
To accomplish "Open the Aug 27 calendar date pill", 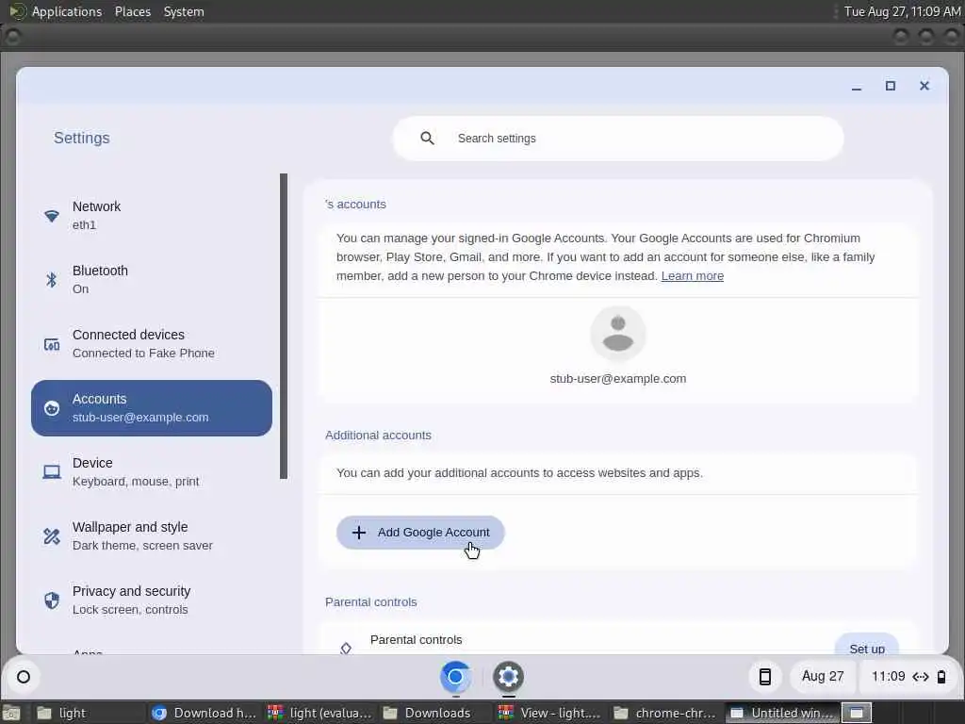I will 822,677.
